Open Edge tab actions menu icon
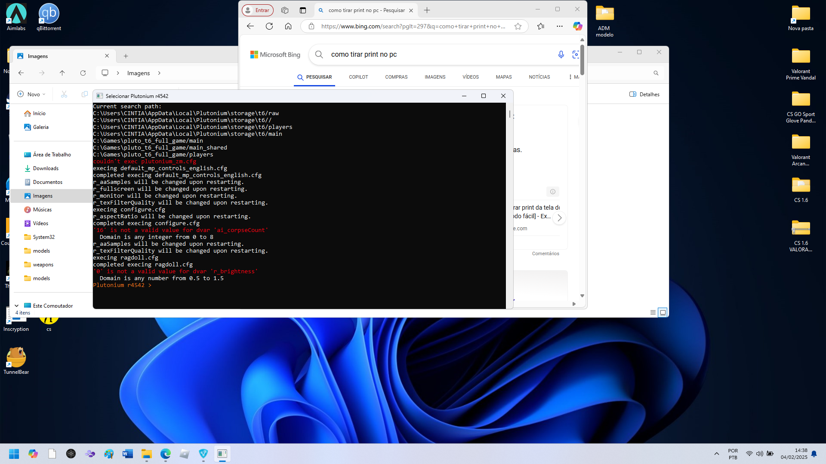Screen dimensions: 826x464 tap(303, 10)
